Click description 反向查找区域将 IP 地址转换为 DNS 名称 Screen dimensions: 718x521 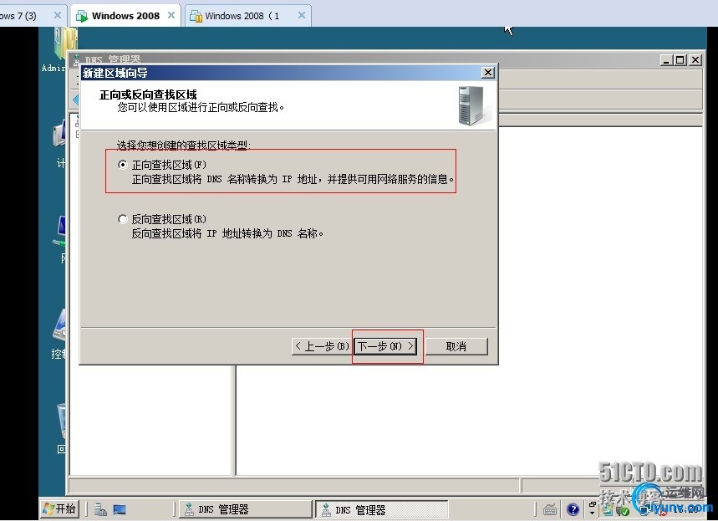coord(227,233)
